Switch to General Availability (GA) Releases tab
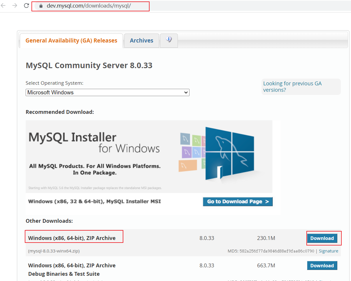The height and width of the screenshot is (281, 351). pyautogui.click(x=71, y=40)
